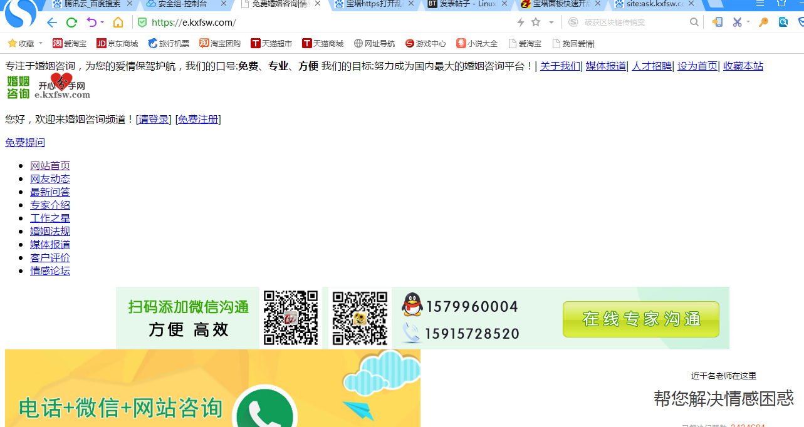Click the 关于我们 link
Viewport: 804px width, 427px height.
click(560, 66)
